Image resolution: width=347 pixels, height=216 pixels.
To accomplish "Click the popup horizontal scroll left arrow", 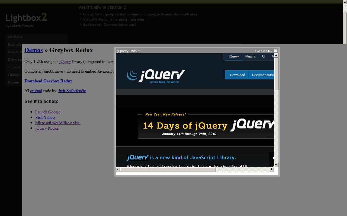I will [118, 169].
